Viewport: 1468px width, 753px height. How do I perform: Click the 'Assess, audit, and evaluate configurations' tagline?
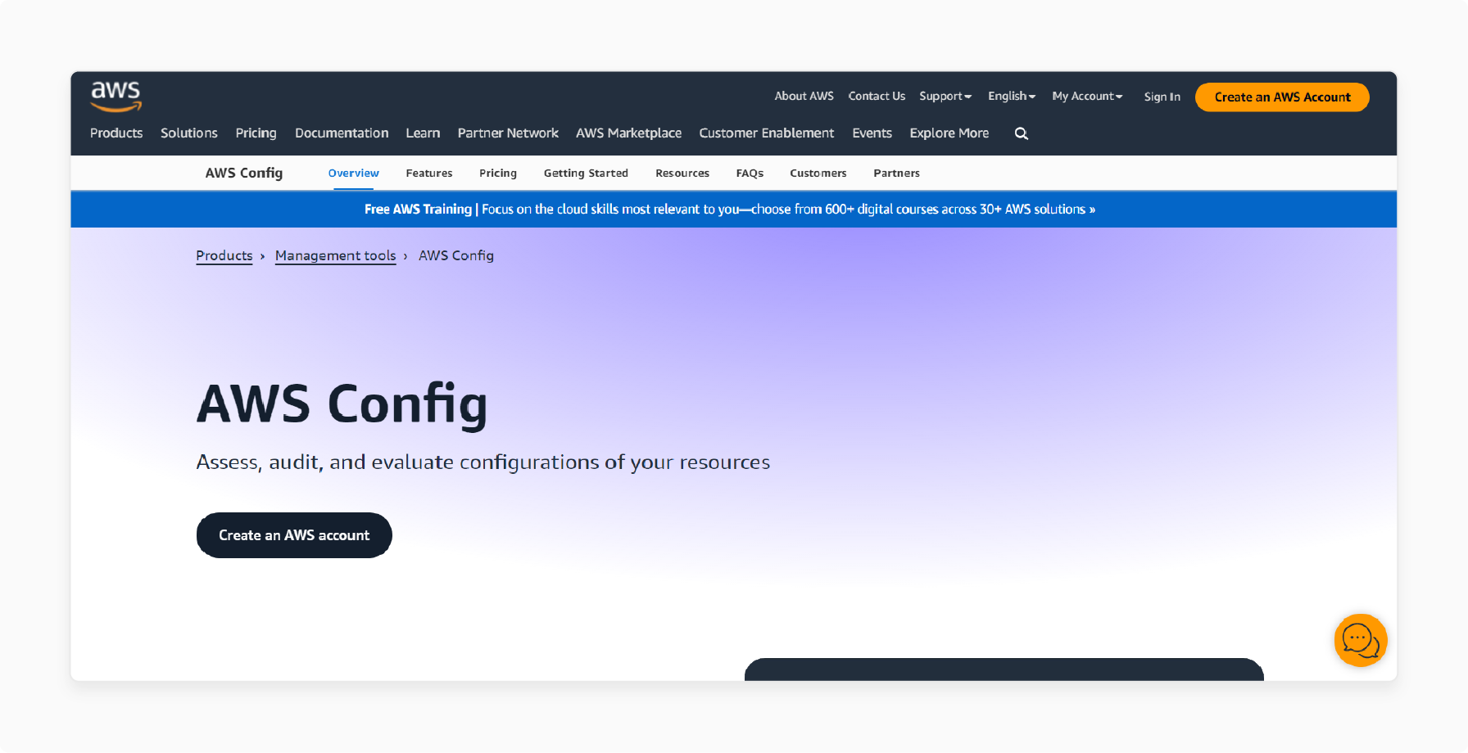(483, 462)
